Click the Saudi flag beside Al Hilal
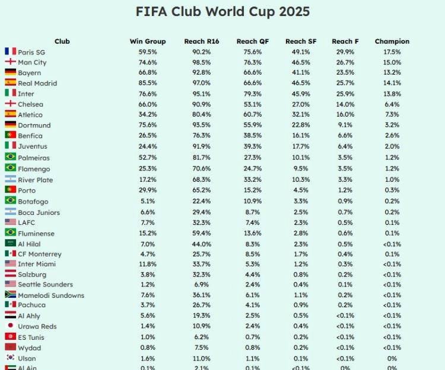Viewport: 445px width, 370px height. coord(10,243)
